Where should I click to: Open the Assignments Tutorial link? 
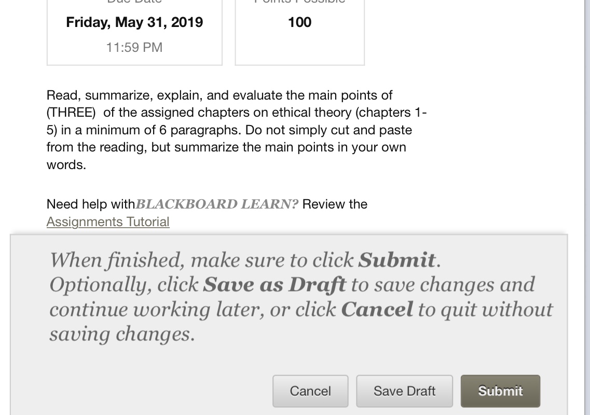[x=108, y=222]
